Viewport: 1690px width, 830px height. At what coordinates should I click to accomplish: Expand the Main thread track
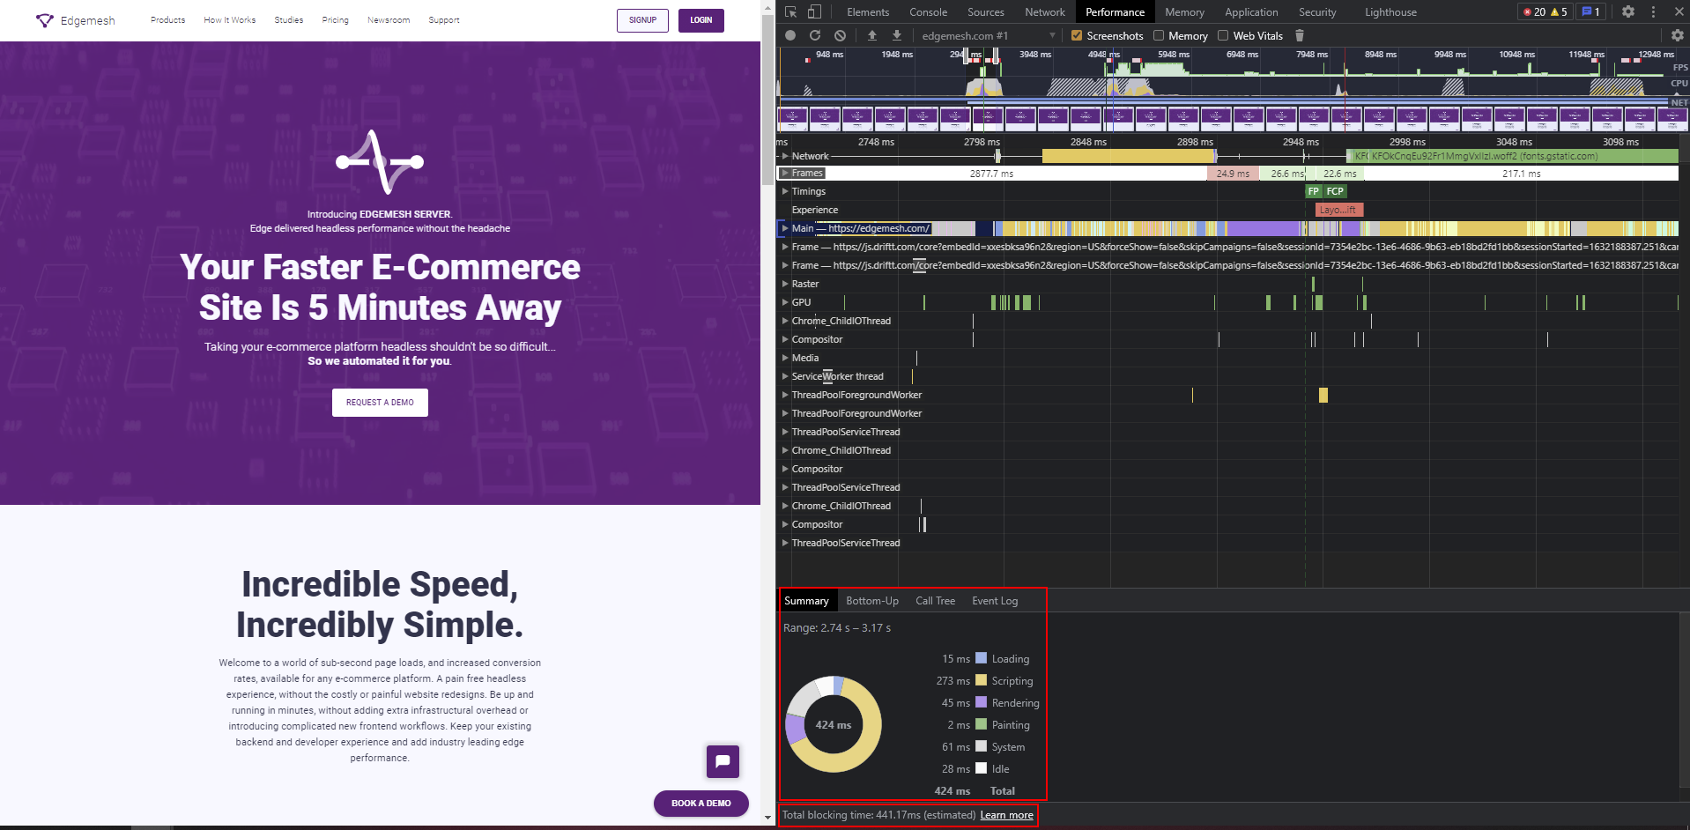click(x=785, y=228)
